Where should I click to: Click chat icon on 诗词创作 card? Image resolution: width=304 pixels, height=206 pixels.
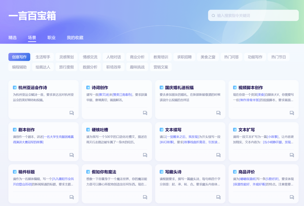[x=145, y=113]
